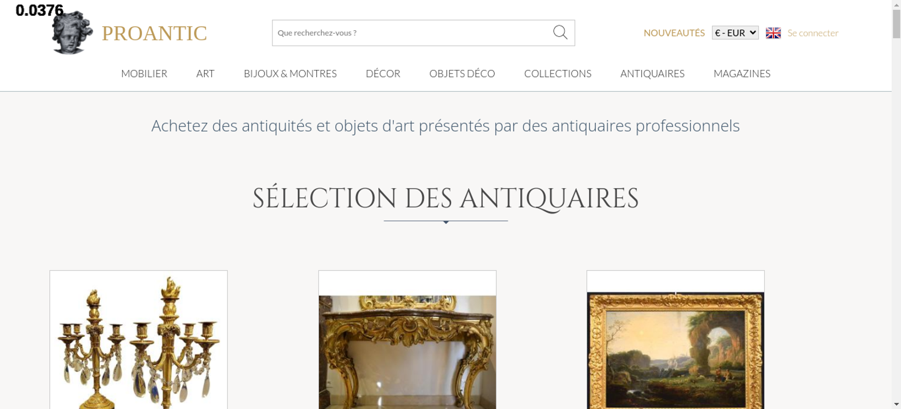Screen dimensions: 901x409
Task: Open the COLLECTIONS menu
Action: (x=558, y=73)
